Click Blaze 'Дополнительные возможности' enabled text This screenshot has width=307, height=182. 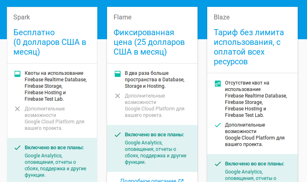[x=254, y=135]
